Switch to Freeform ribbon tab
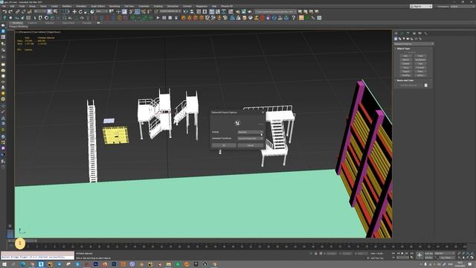Screen dimensions: 476x268 click(x=33, y=23)
